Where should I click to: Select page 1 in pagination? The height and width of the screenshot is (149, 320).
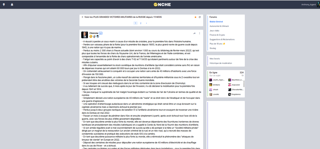coord(136,23)
